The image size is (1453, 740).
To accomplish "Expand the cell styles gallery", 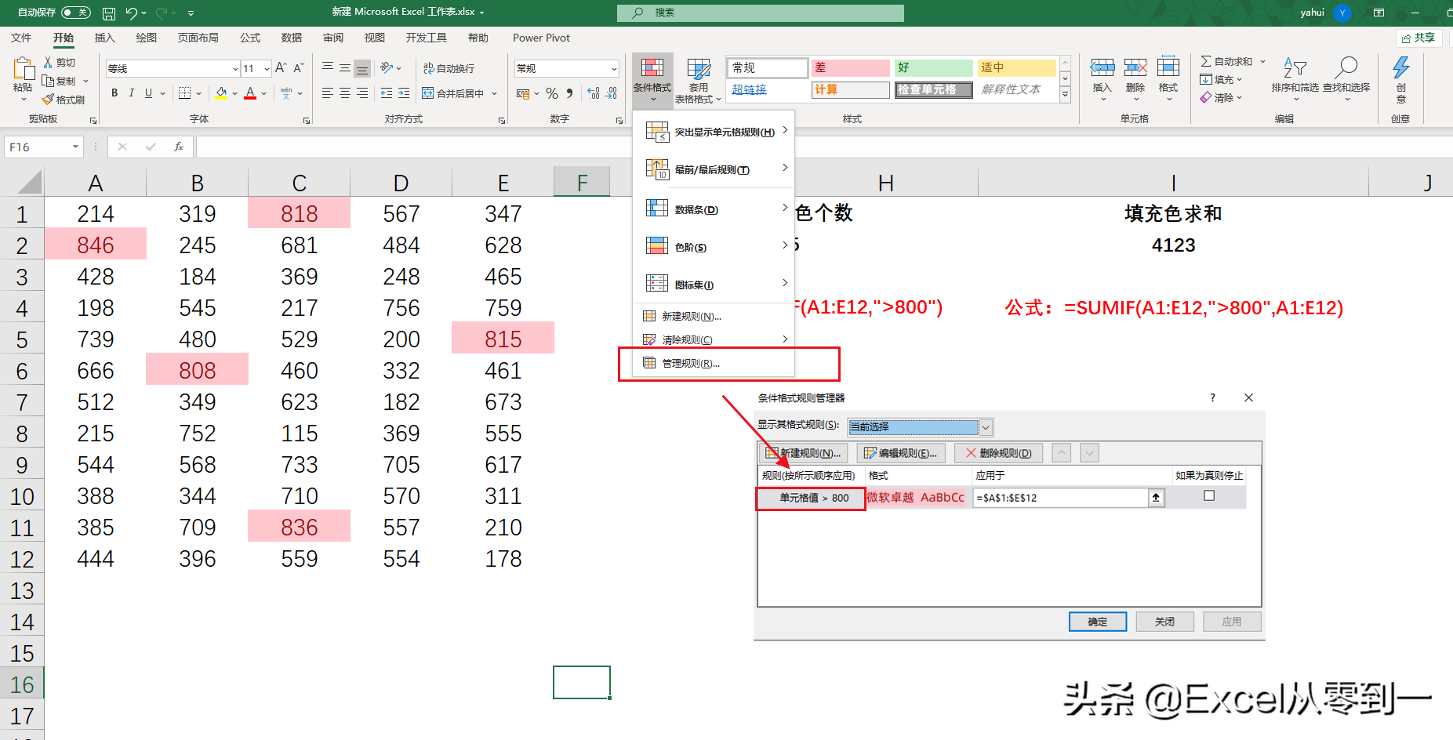I will (1065, 95).
